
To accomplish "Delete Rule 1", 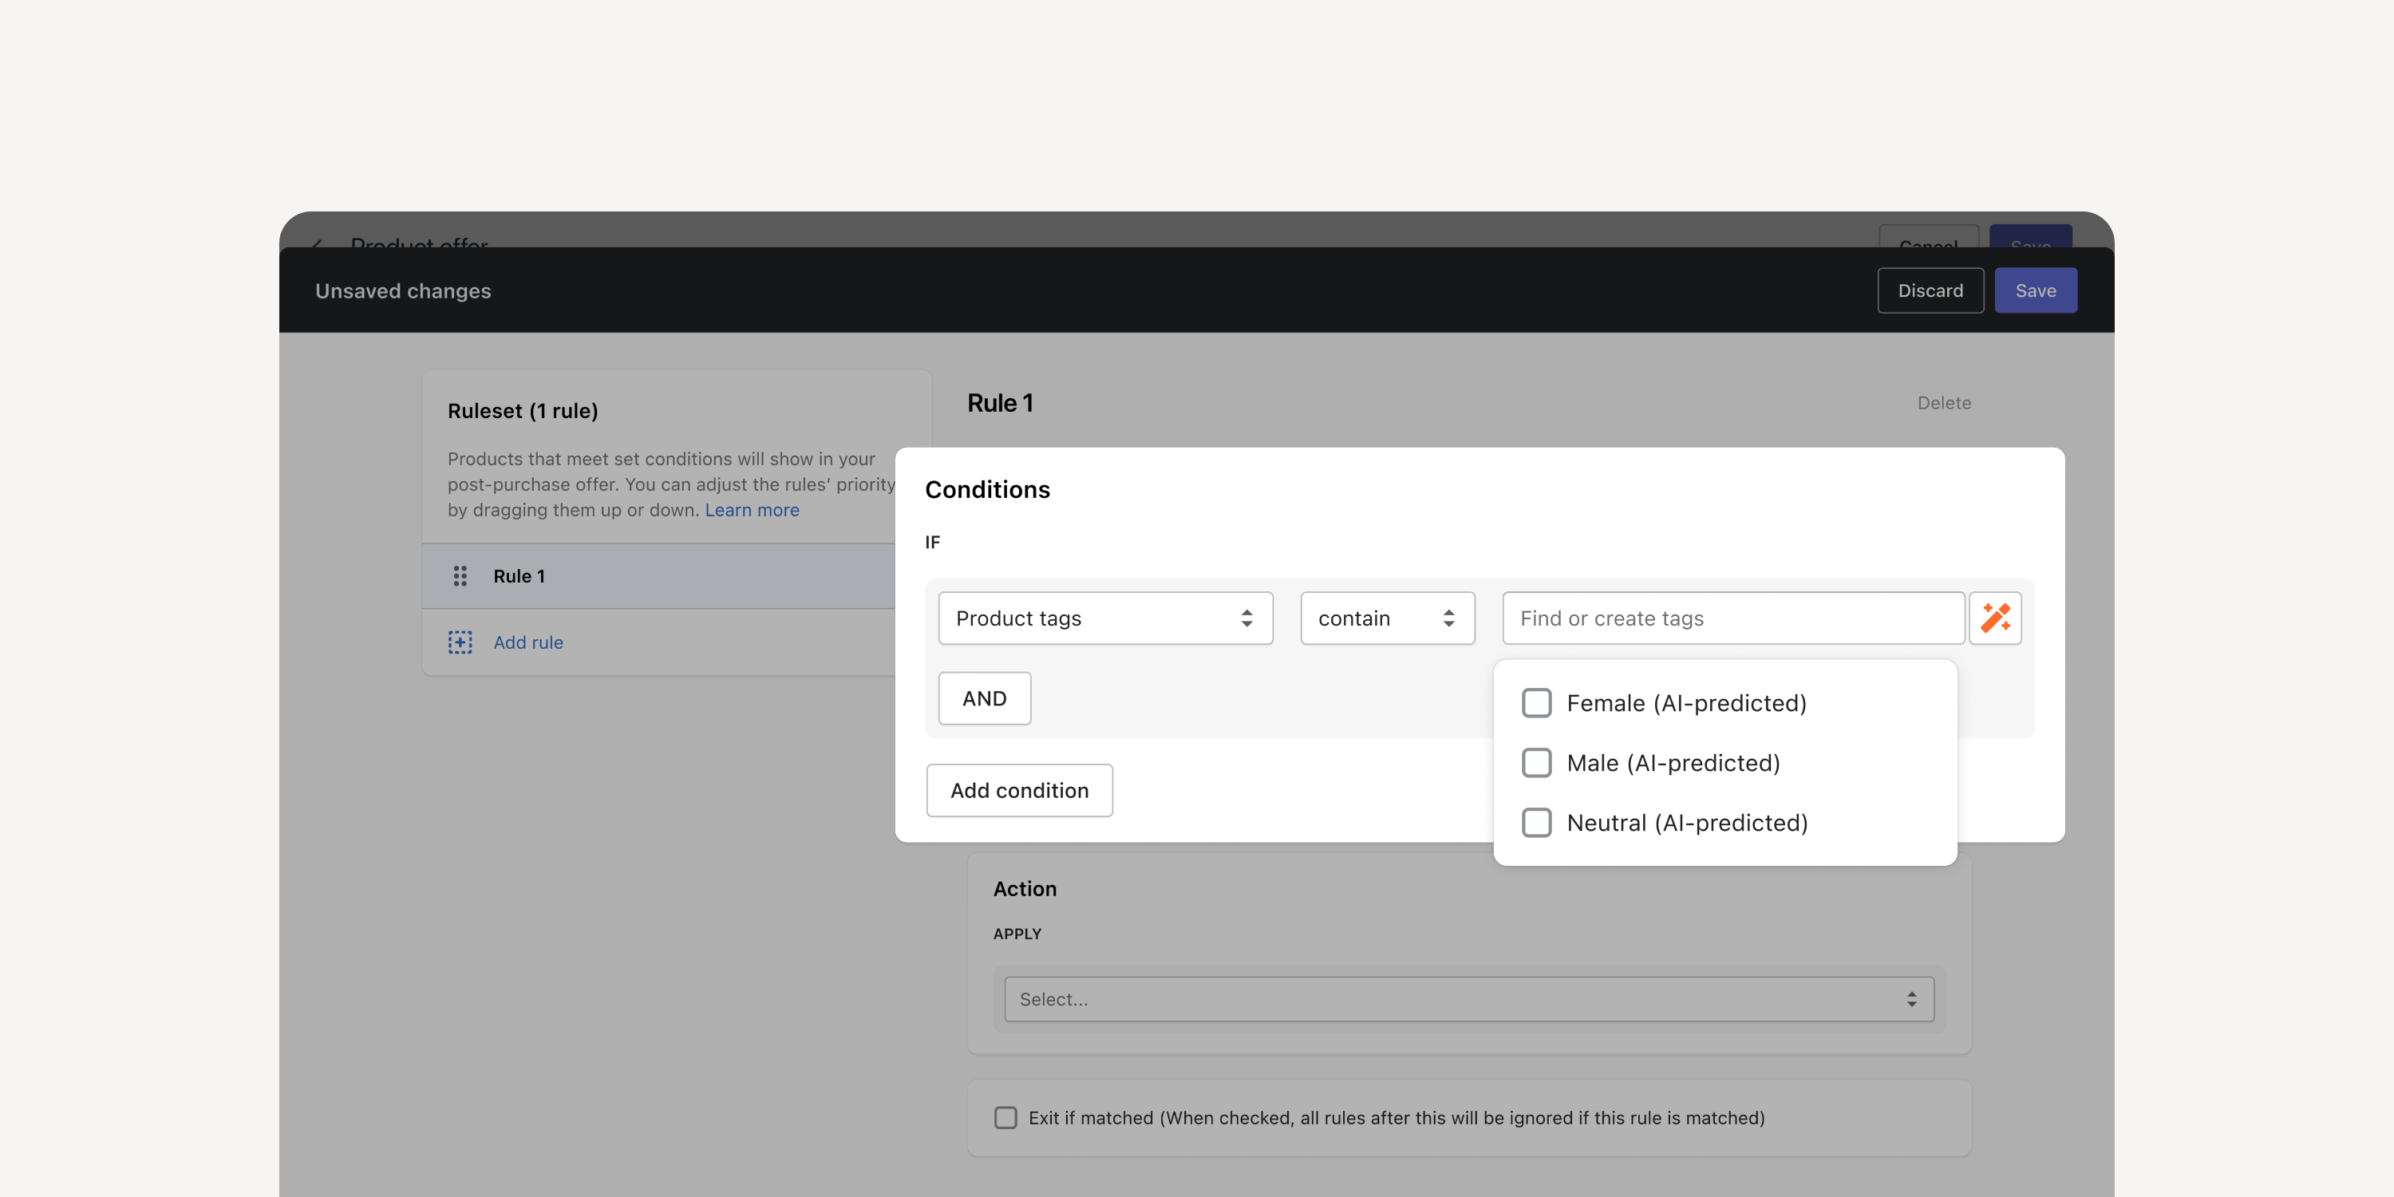I will coord(1944,403).
